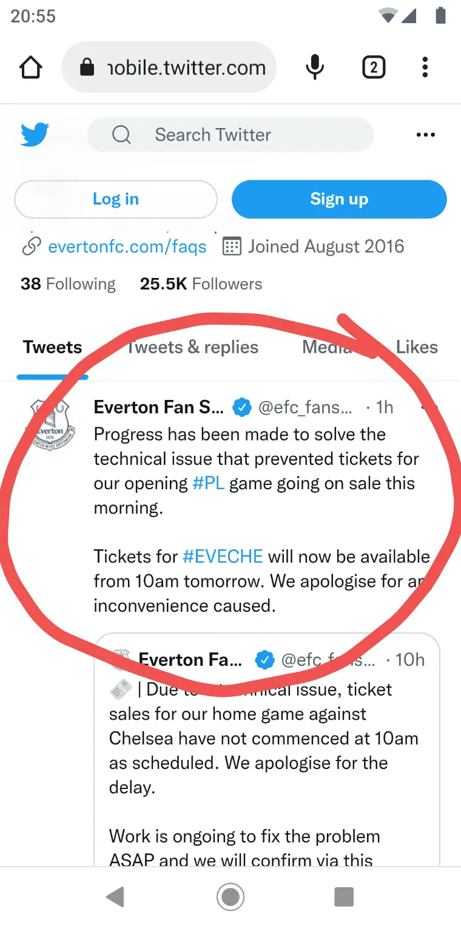The height and width of the screenshot is (928, 461).
Task: View the 25.5K Followers list
Action: (x=201, y=284)
